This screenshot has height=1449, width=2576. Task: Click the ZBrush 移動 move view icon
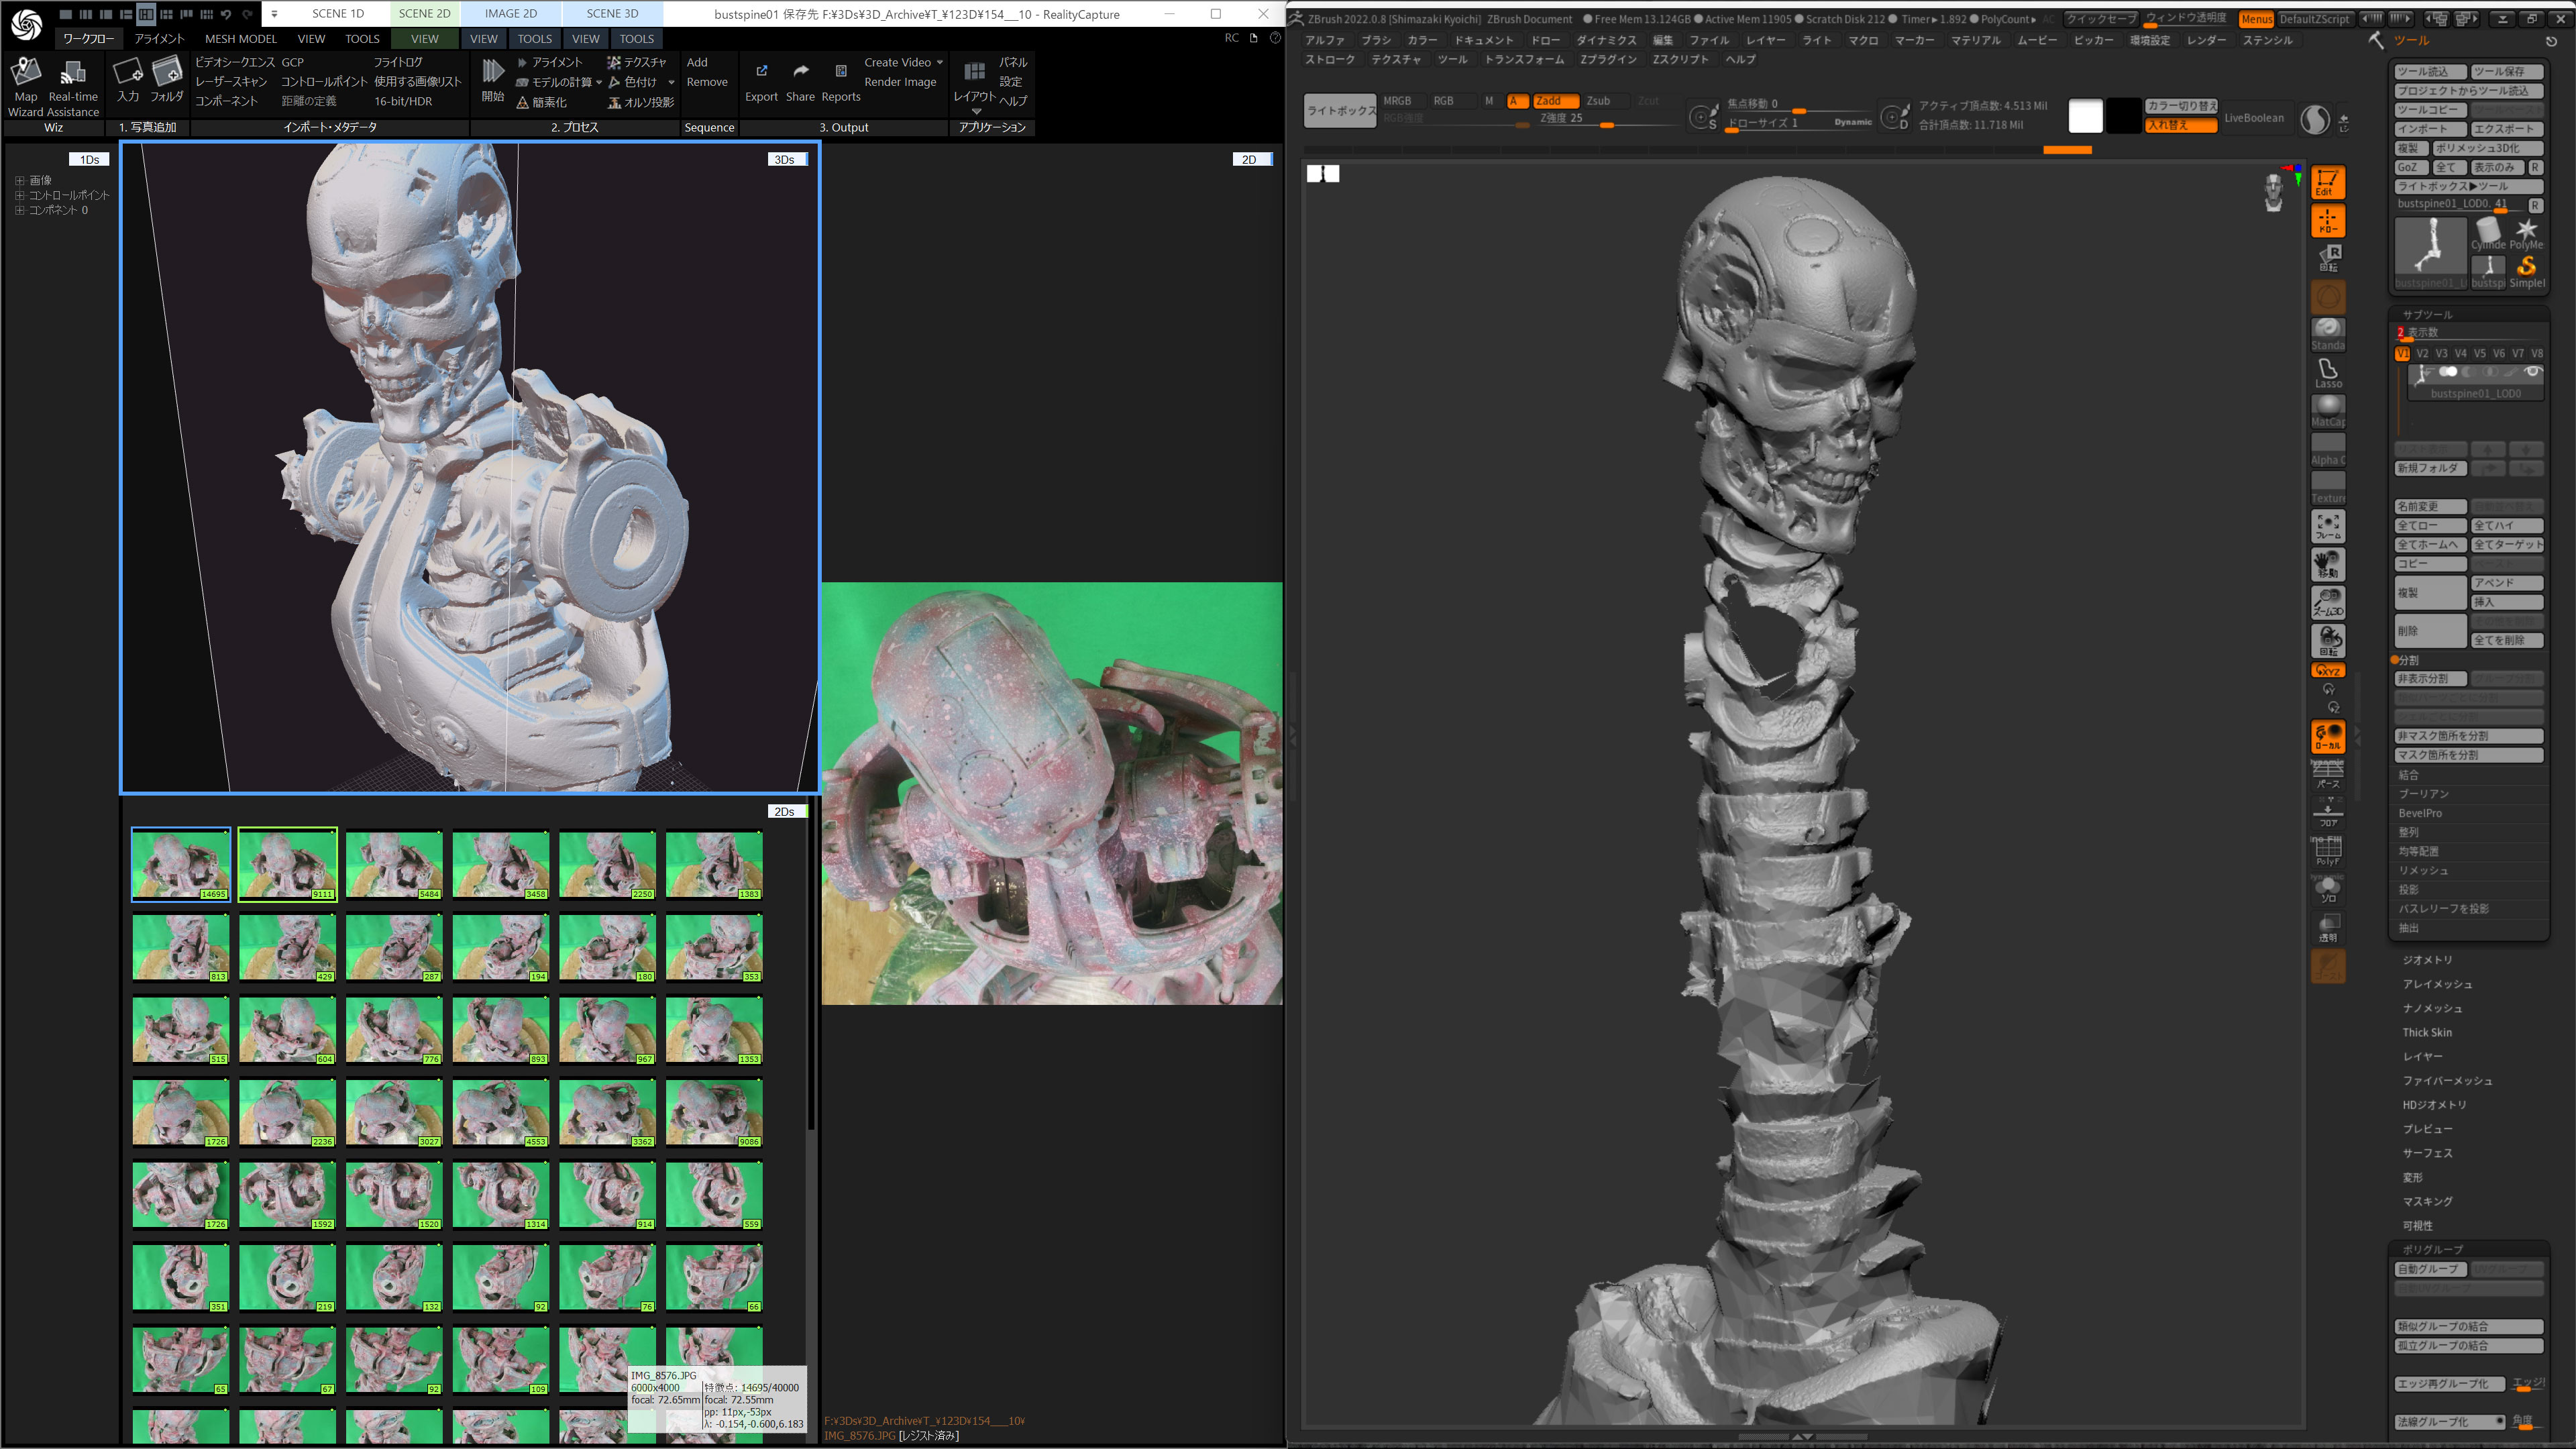tap(2328, 565)
